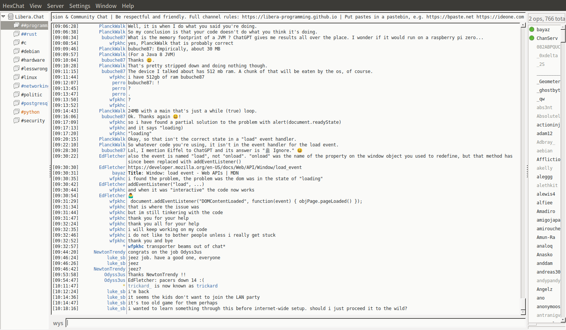Click the channel icon beside #python

coord(16,112)
